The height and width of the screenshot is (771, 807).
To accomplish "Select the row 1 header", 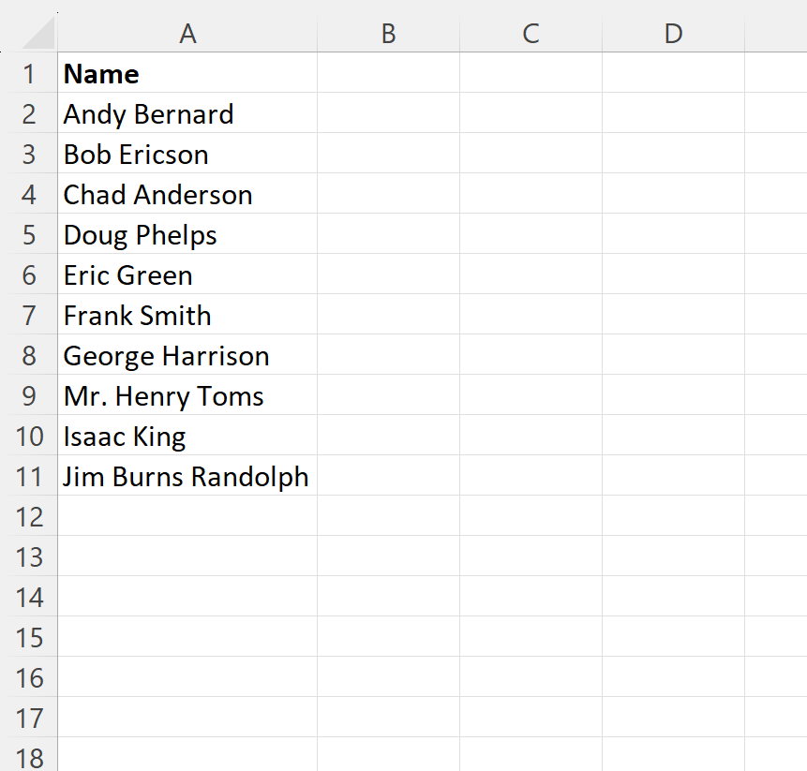I will [x=29, y=74].
